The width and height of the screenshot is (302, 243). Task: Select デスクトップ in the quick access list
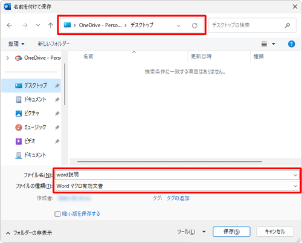31,86
